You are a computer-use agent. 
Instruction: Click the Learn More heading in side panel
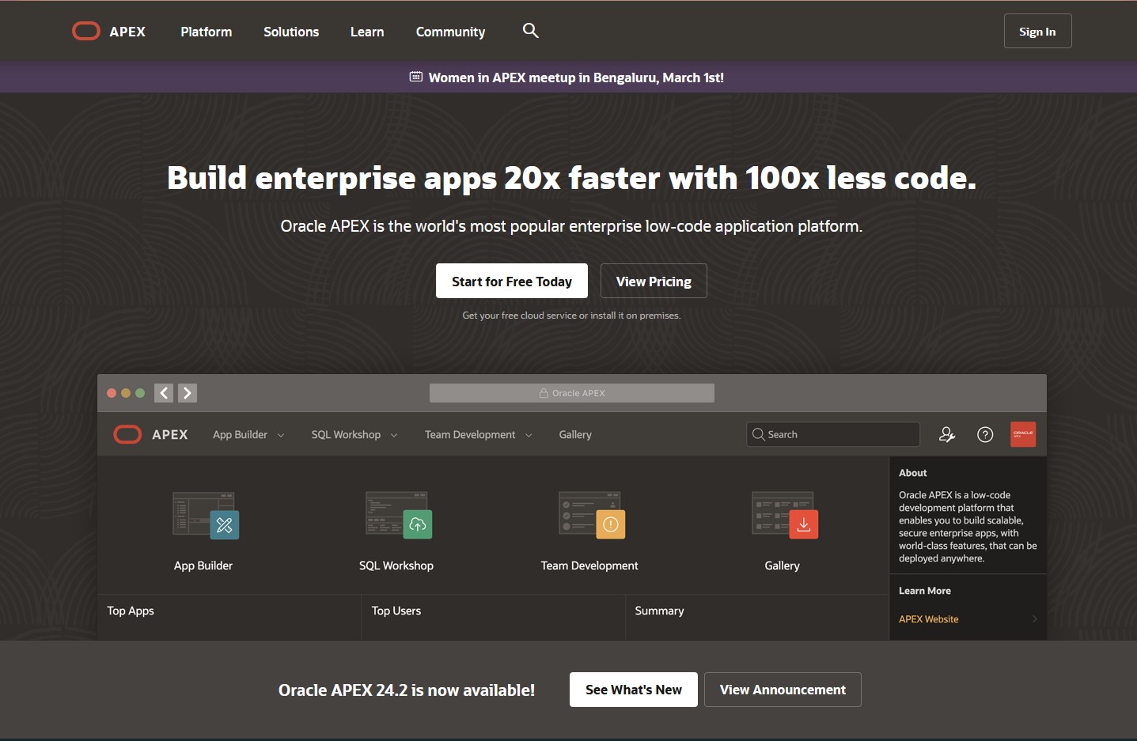pyautogui.click(x=925, y=591)
